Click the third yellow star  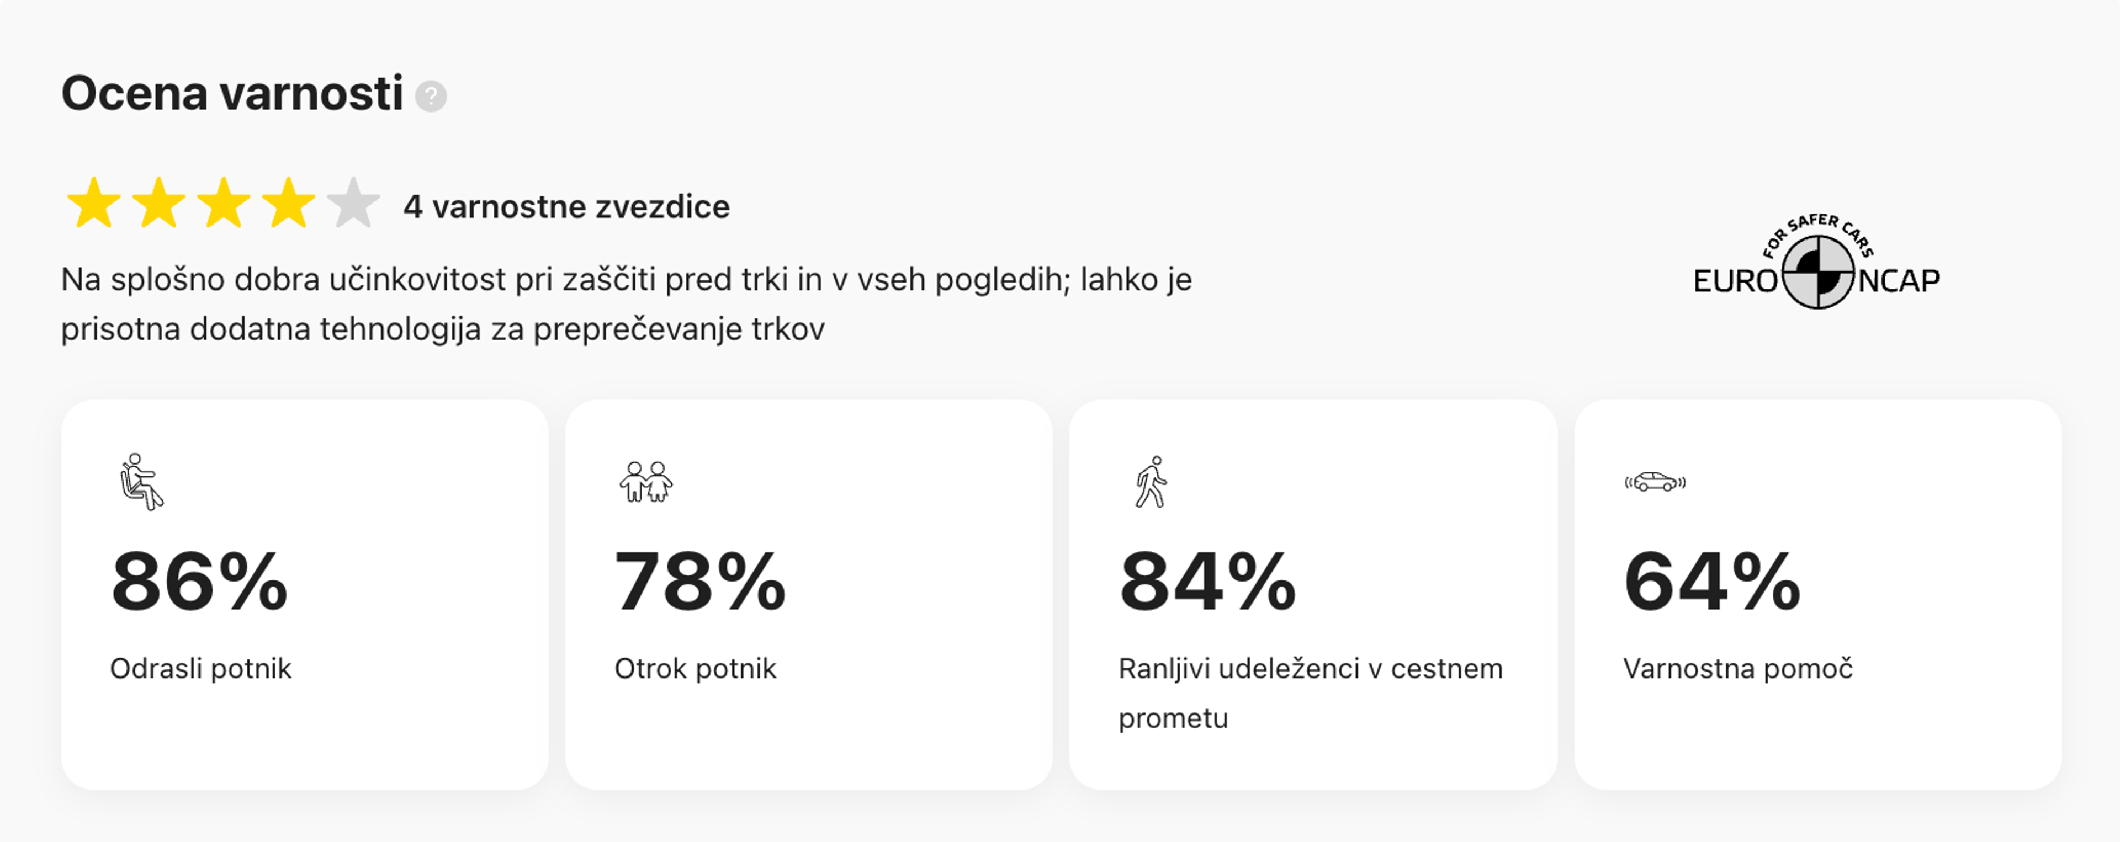[224, 203]
